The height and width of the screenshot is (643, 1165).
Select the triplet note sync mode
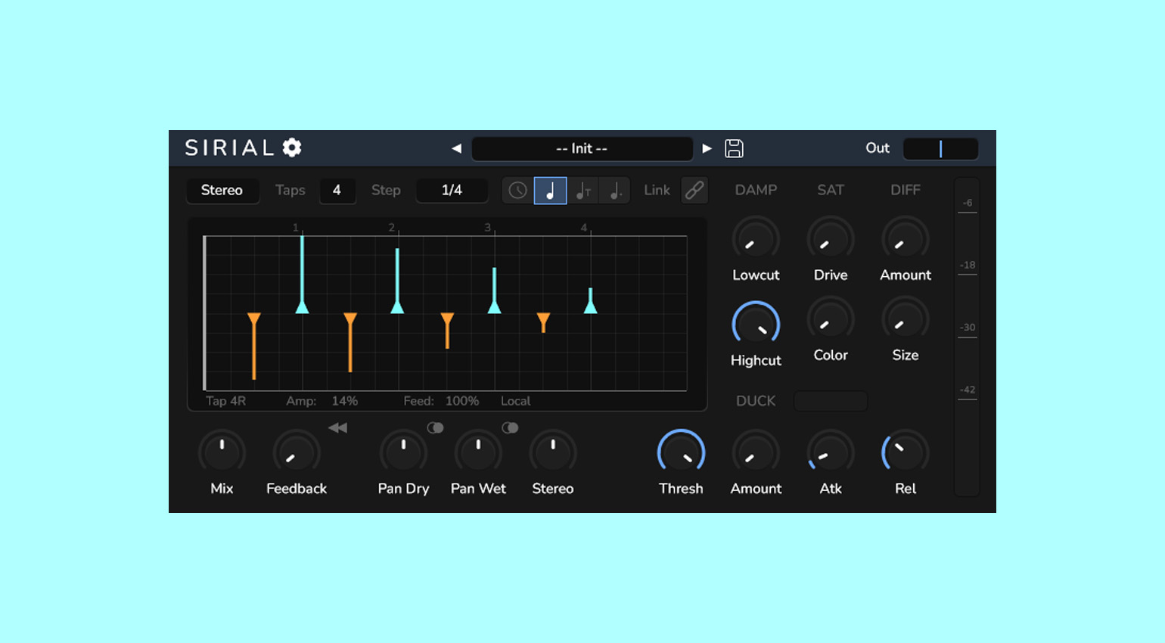[582, 191]
